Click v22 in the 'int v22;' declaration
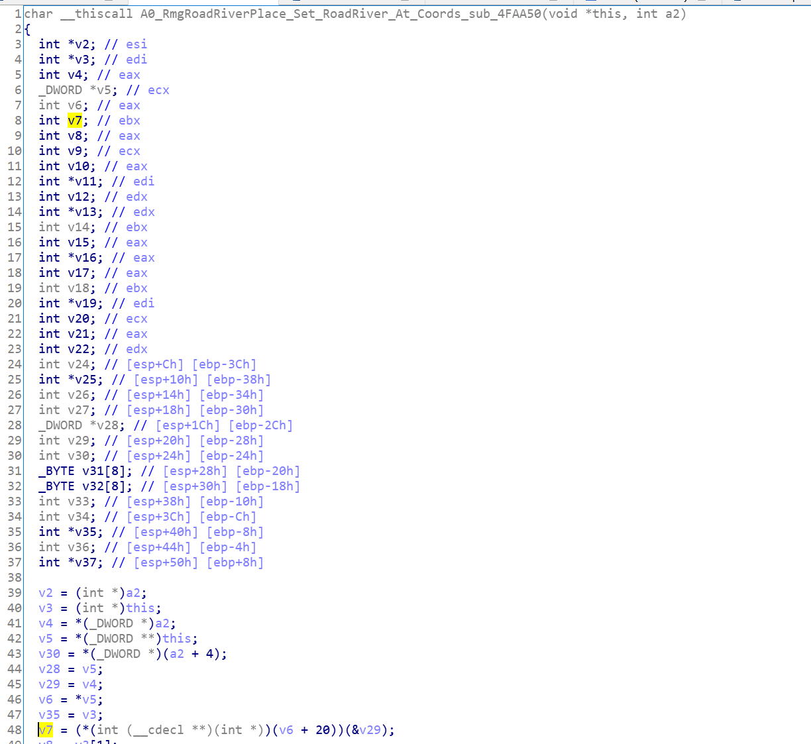The width and height of the screenshot is (811, 744). [x=78, y=349]
